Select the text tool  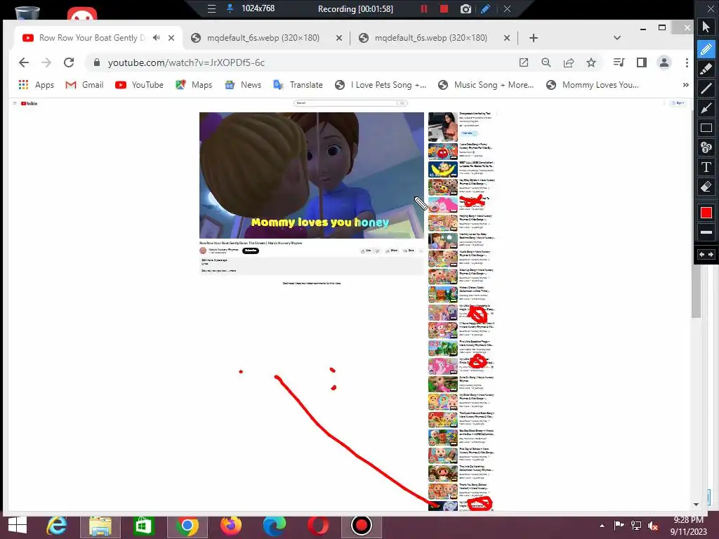[706, 167]
